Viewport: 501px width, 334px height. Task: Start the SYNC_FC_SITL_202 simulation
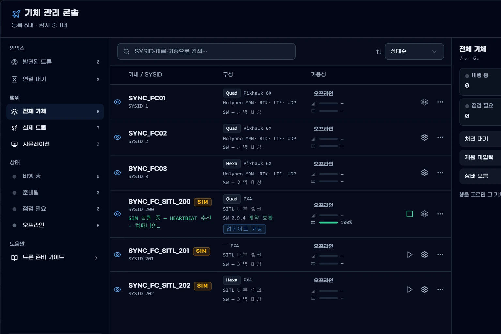tap(410, 290)
